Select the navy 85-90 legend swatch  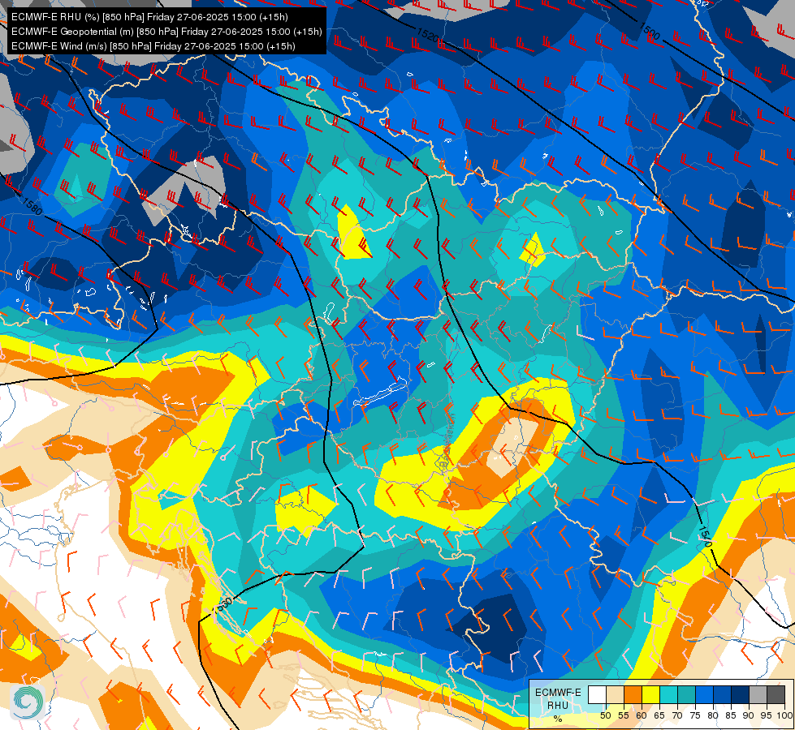coord(740,694)
